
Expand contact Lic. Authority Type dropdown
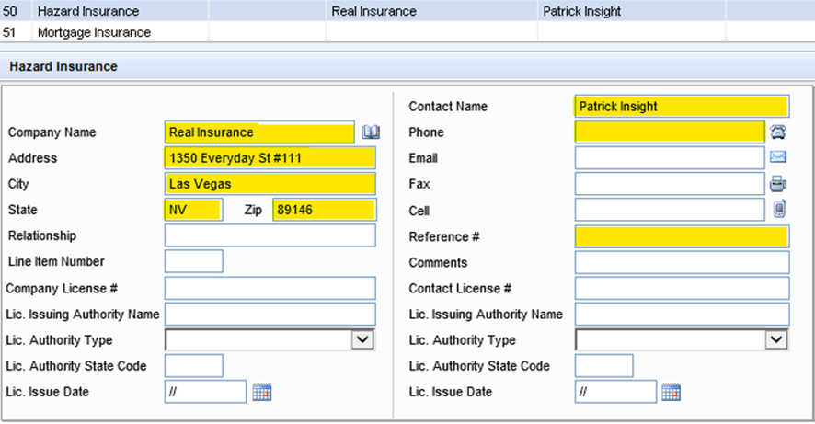coord(777,340)
